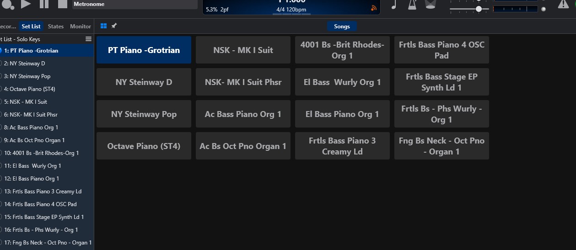Choose 1: PT Piano -Grotrian in set list

click(47, 50)
